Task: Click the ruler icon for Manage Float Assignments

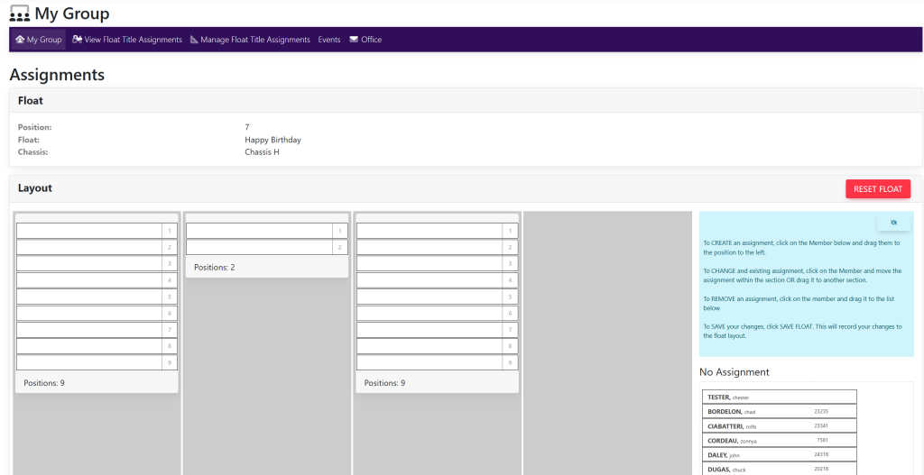Action: click(194, 40)
